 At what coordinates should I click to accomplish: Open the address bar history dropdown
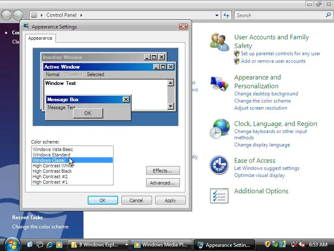click(217, 15)
